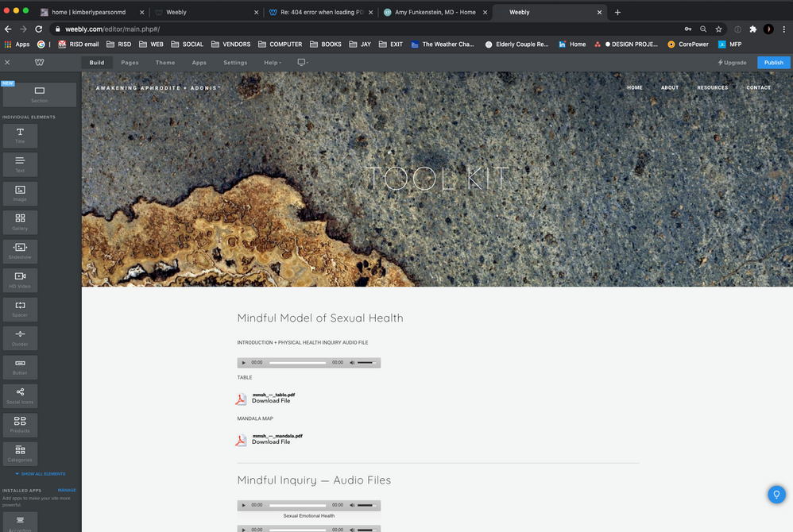793x532 pixels.
Task: Bookmark this page with star icon
Action: (x=718, y=29)
